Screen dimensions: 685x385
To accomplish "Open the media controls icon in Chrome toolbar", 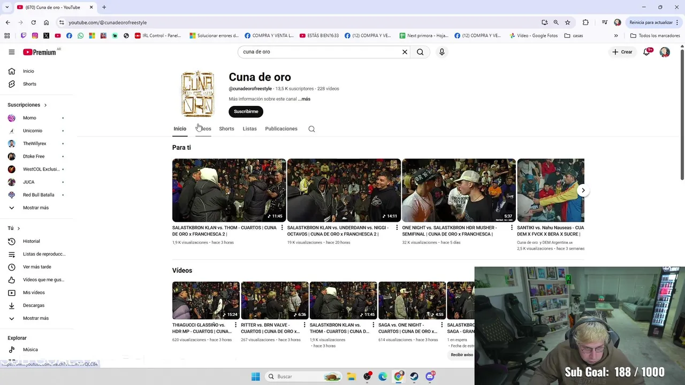I will pyautogui.click(x=604, y=22).
